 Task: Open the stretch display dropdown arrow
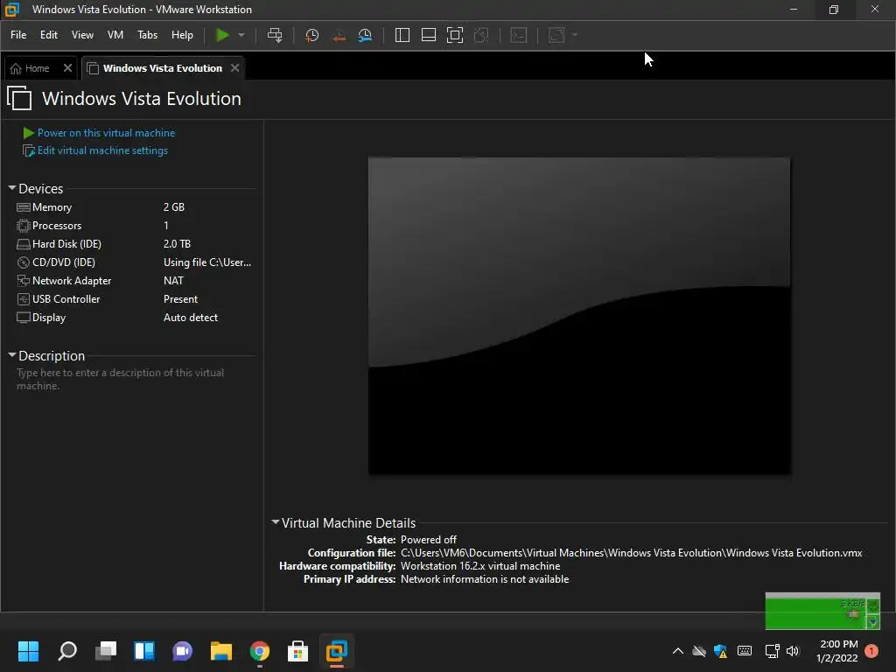tap(575, 35)
